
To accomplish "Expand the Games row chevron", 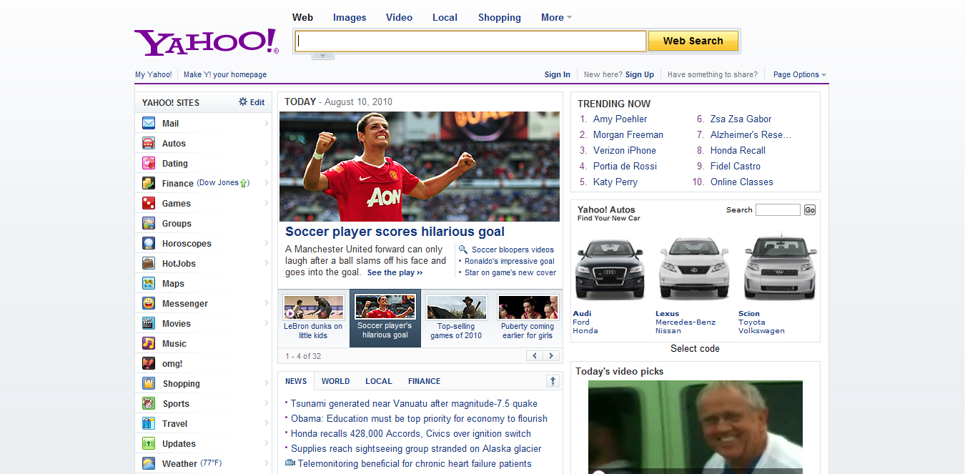I will [x=267, y=203].
